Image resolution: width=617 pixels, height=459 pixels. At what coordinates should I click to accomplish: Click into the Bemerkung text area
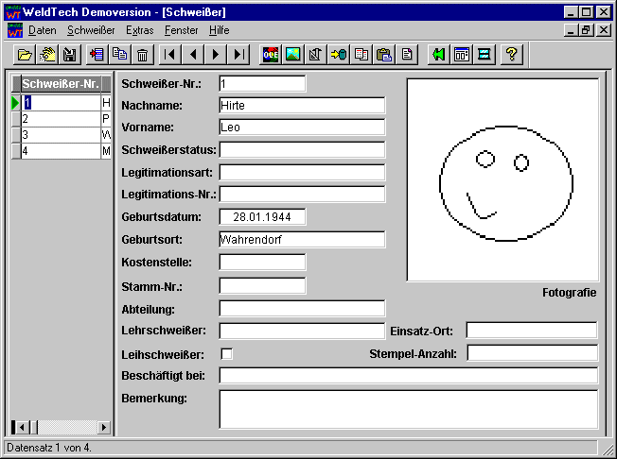point(408,409)
